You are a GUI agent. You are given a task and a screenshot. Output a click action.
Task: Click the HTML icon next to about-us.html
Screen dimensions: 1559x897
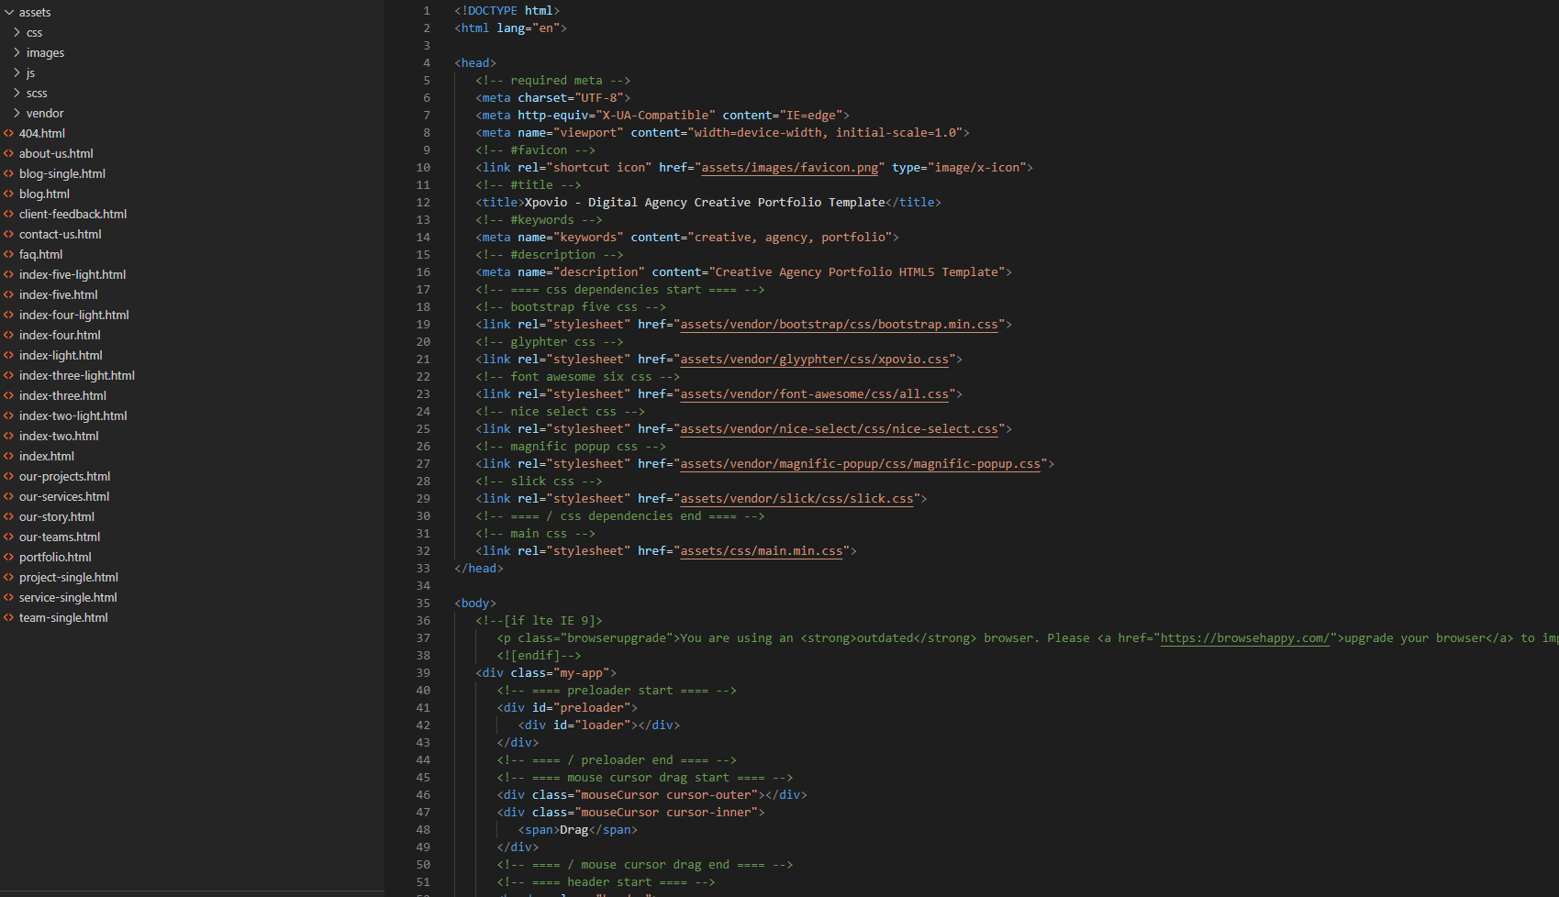[x=9, y=153]
